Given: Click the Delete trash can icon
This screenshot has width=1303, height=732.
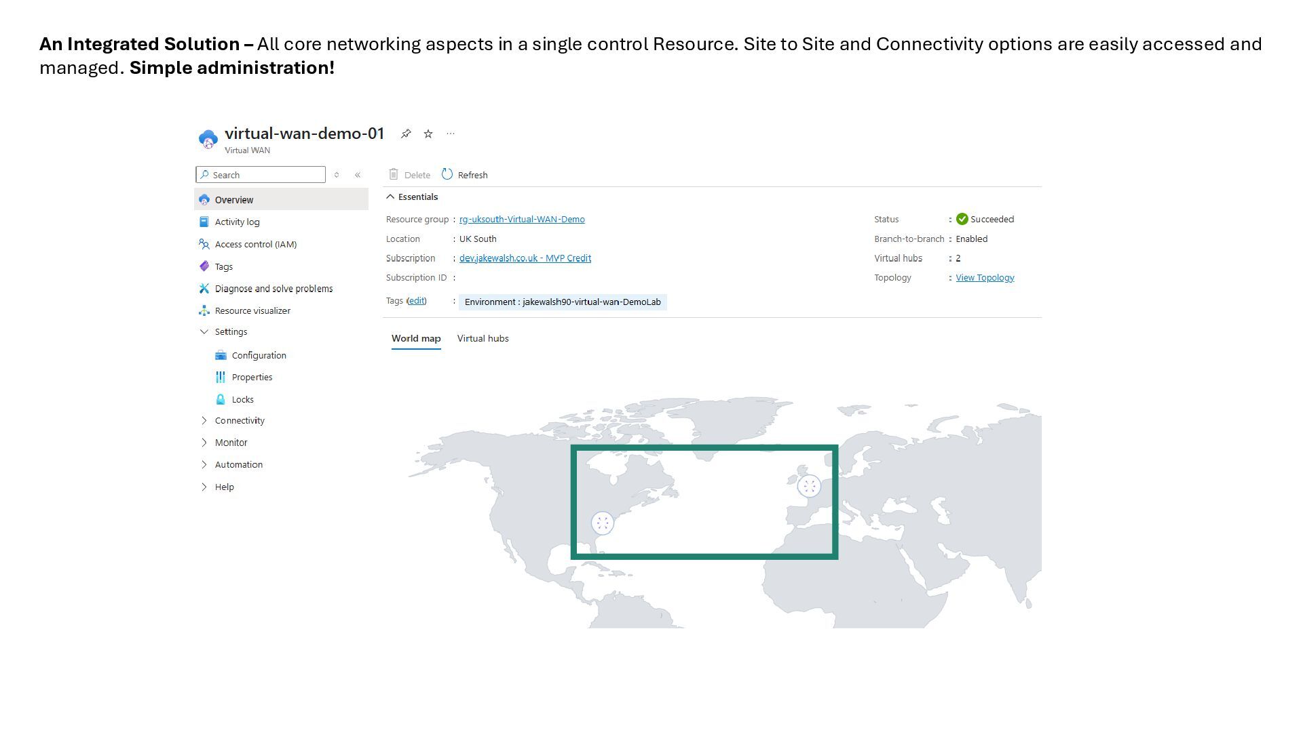Looking at the screenshot, I should [394, 174].
